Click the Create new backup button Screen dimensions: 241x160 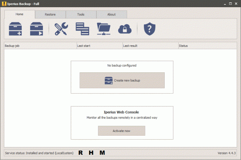(x=122, y=80)
